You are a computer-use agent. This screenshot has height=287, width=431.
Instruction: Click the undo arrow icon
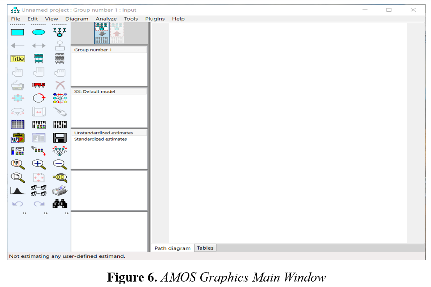pos(17,204)
